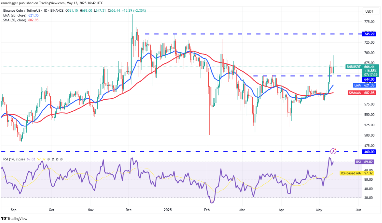The height and width of the screenshot is (223, 382).
Task: Click the 2025 label on time axis
Action: coord(167,210)
